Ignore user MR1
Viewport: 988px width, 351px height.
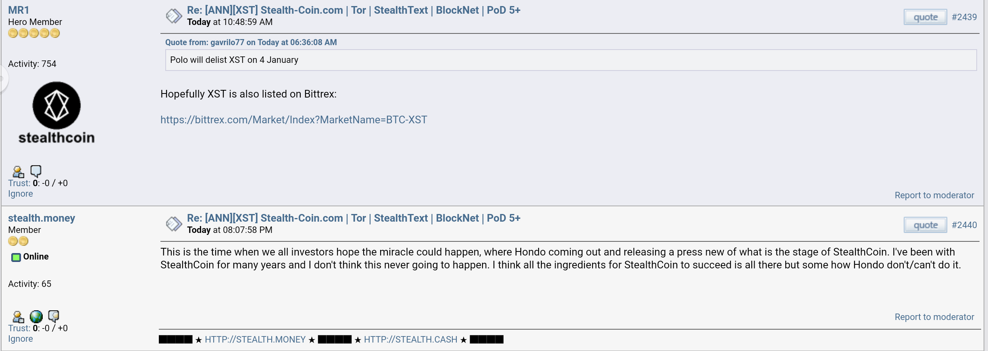point(21,194)
